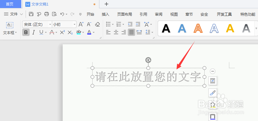
Task: Switch to the 开始 tab
Action: coord(90,14)
